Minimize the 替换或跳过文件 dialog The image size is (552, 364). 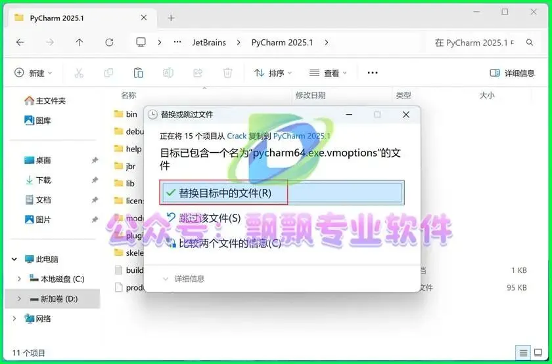(349, 115)
